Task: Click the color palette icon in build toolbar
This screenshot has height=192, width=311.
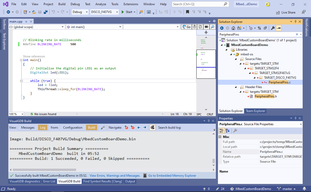Action: [x=152, y=128]
